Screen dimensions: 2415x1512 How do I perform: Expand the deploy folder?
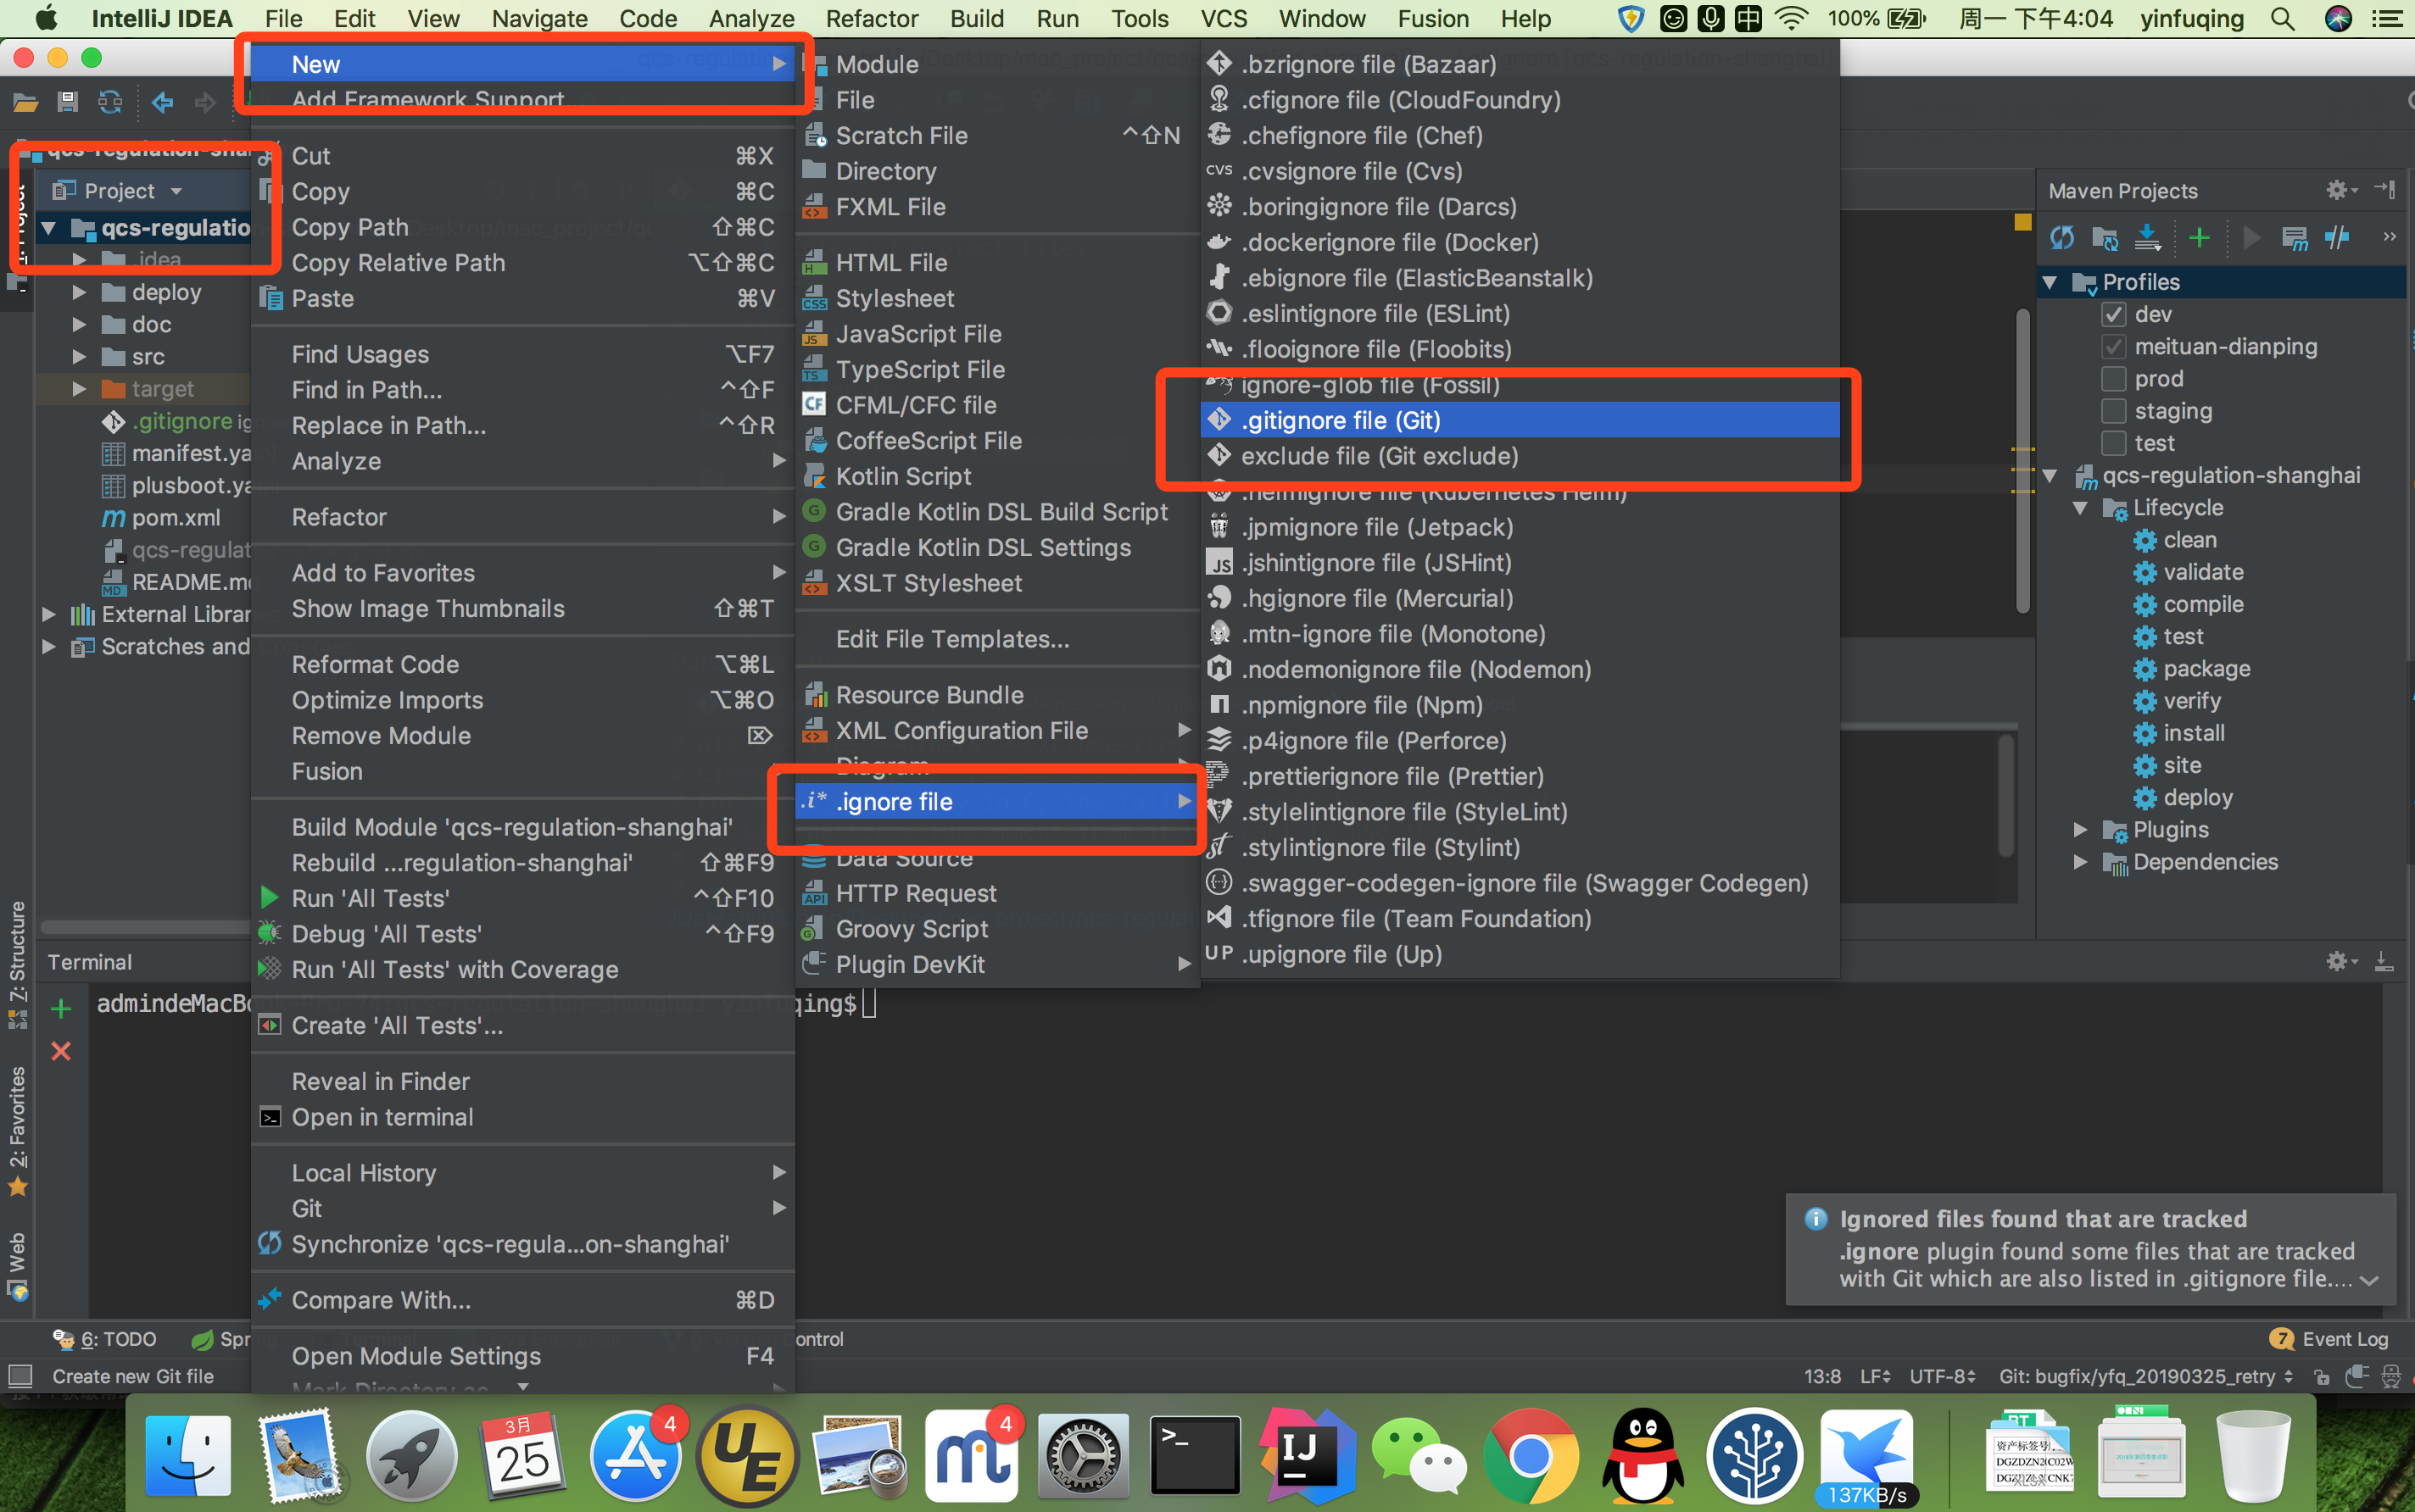pos(79,293)
